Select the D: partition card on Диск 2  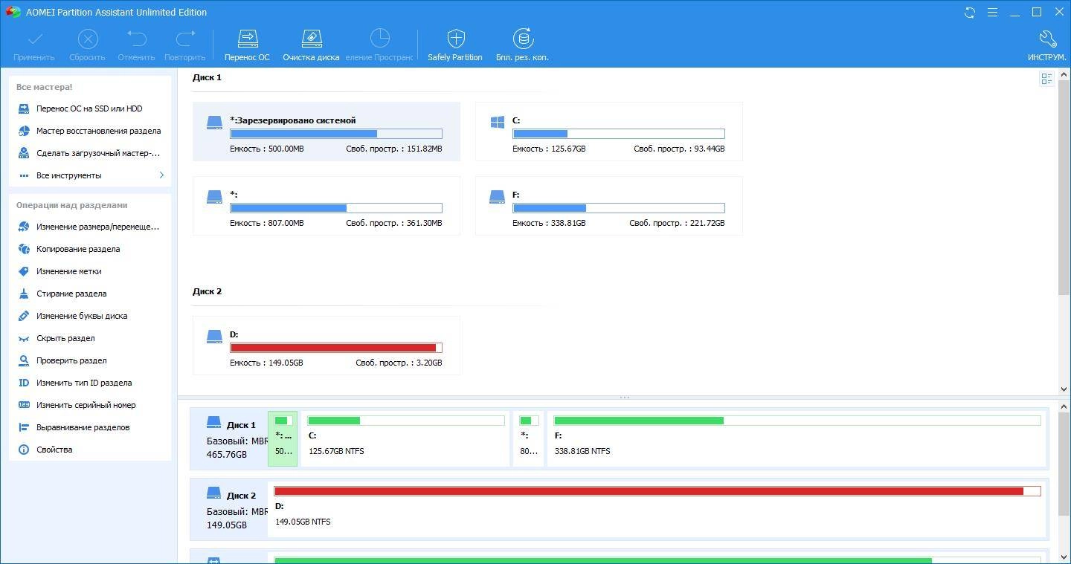point(326,346)
